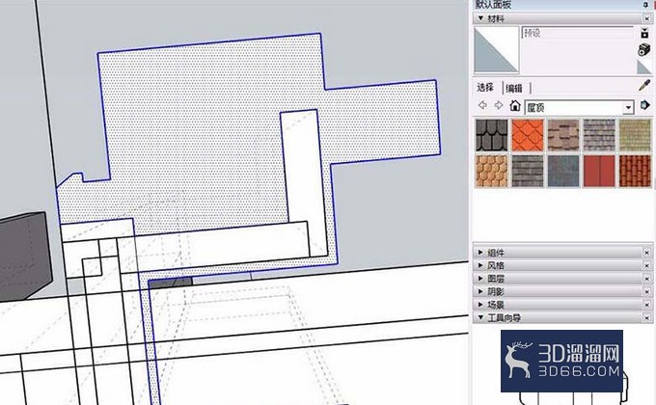Switch to the 编辑 tab
Viewport: 656px width, 405px height.
tap(514, 89)
